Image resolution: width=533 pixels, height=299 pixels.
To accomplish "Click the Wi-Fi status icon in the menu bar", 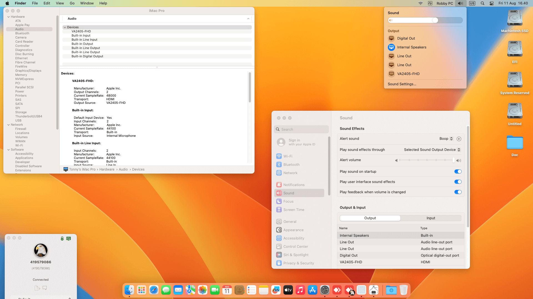I will click(x=421, y=3).
